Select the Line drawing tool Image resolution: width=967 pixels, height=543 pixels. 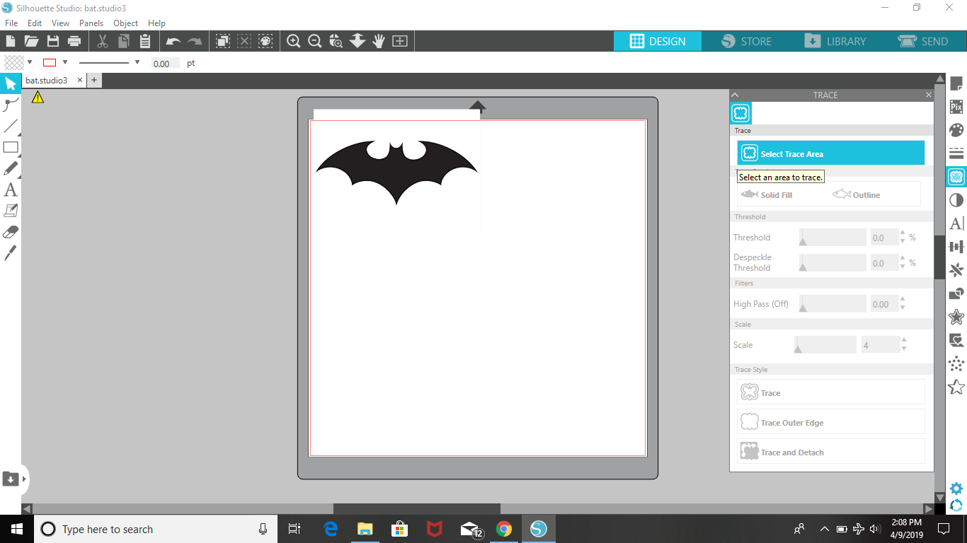coord(11,127)
